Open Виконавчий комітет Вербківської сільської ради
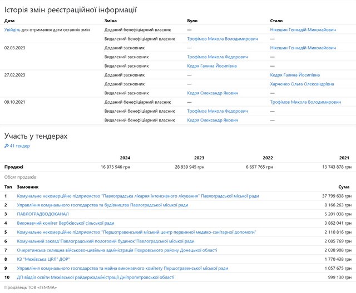This screenshot has width=356, height=293. [66, 223]
